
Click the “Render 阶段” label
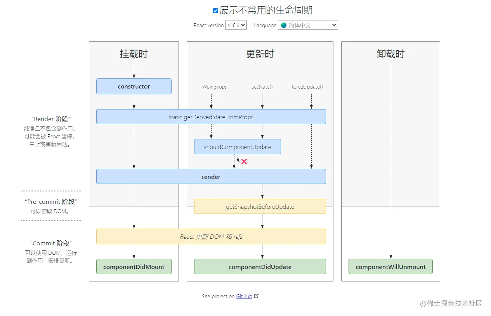pos(51,119)
